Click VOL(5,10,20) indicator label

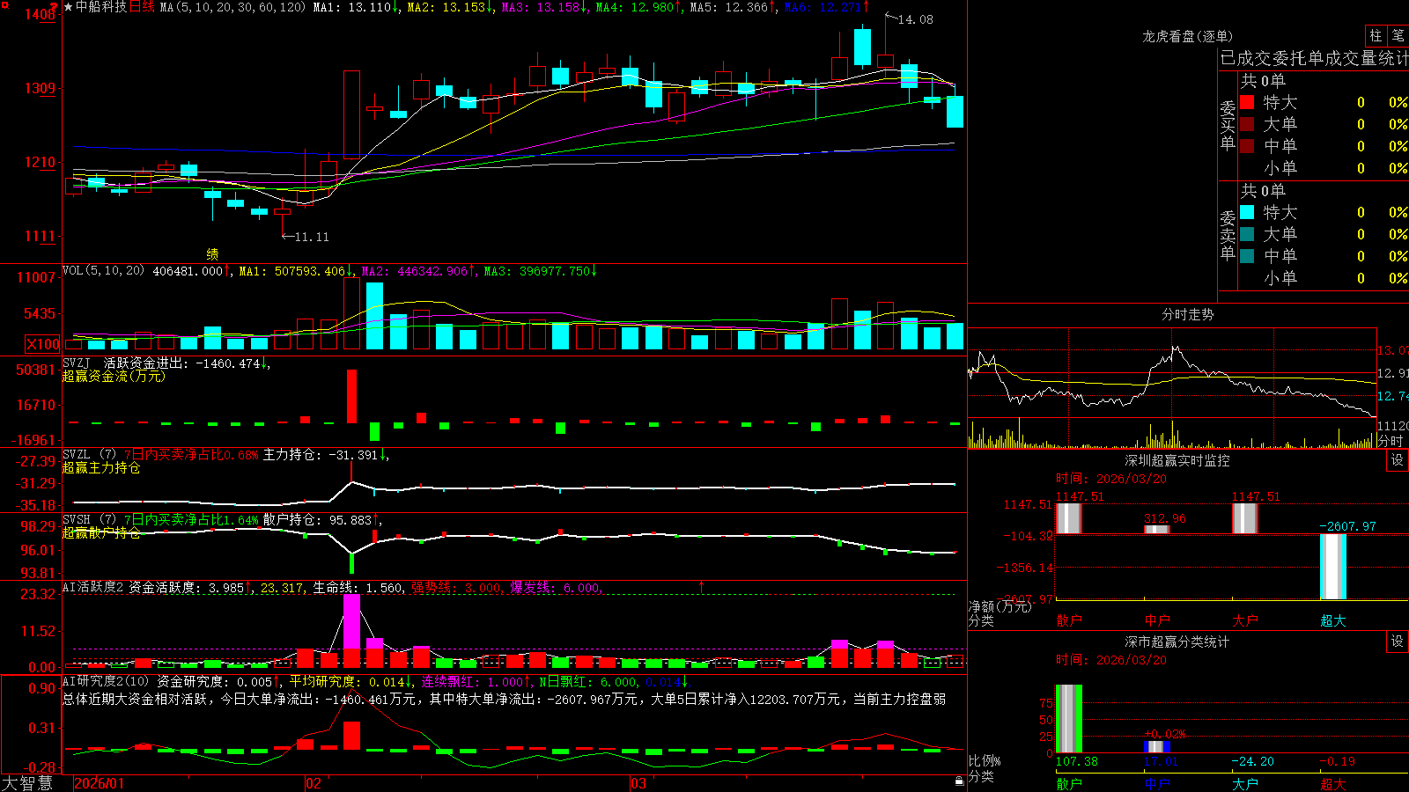103,271
